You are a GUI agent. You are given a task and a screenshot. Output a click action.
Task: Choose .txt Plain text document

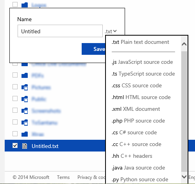140,42
